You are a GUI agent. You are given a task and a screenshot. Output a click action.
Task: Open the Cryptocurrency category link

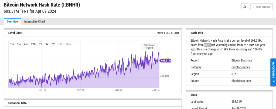click(x=240, y=67)
